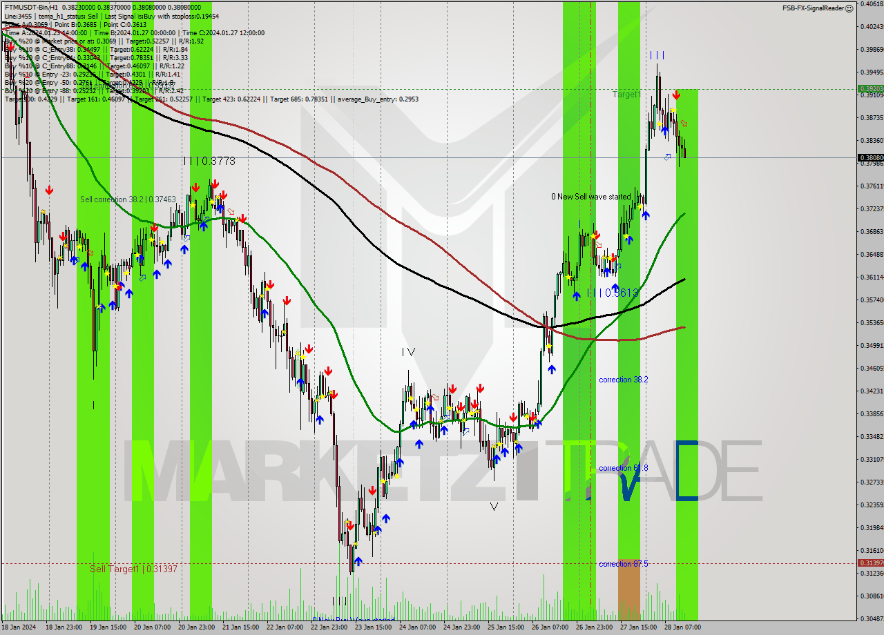Click the 'correction 38.2' Fibonacci label
Viewport: 884px width, 635px height.
(624, 380)
